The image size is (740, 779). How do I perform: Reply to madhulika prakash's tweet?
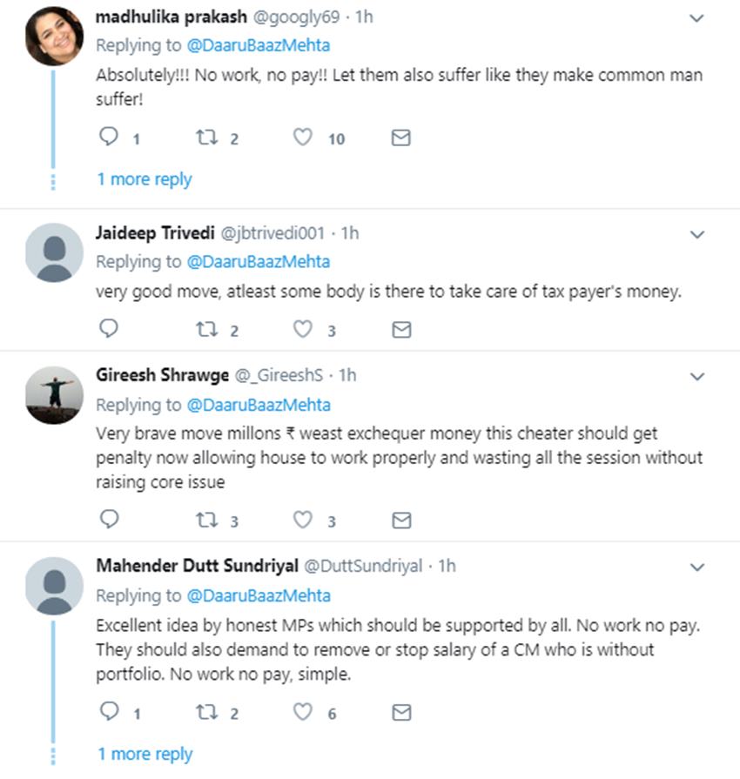click(109, 137)
